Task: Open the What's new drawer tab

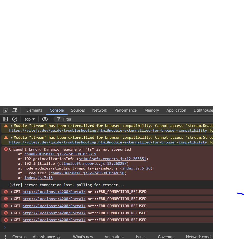Action: click(x=83, y=237)
